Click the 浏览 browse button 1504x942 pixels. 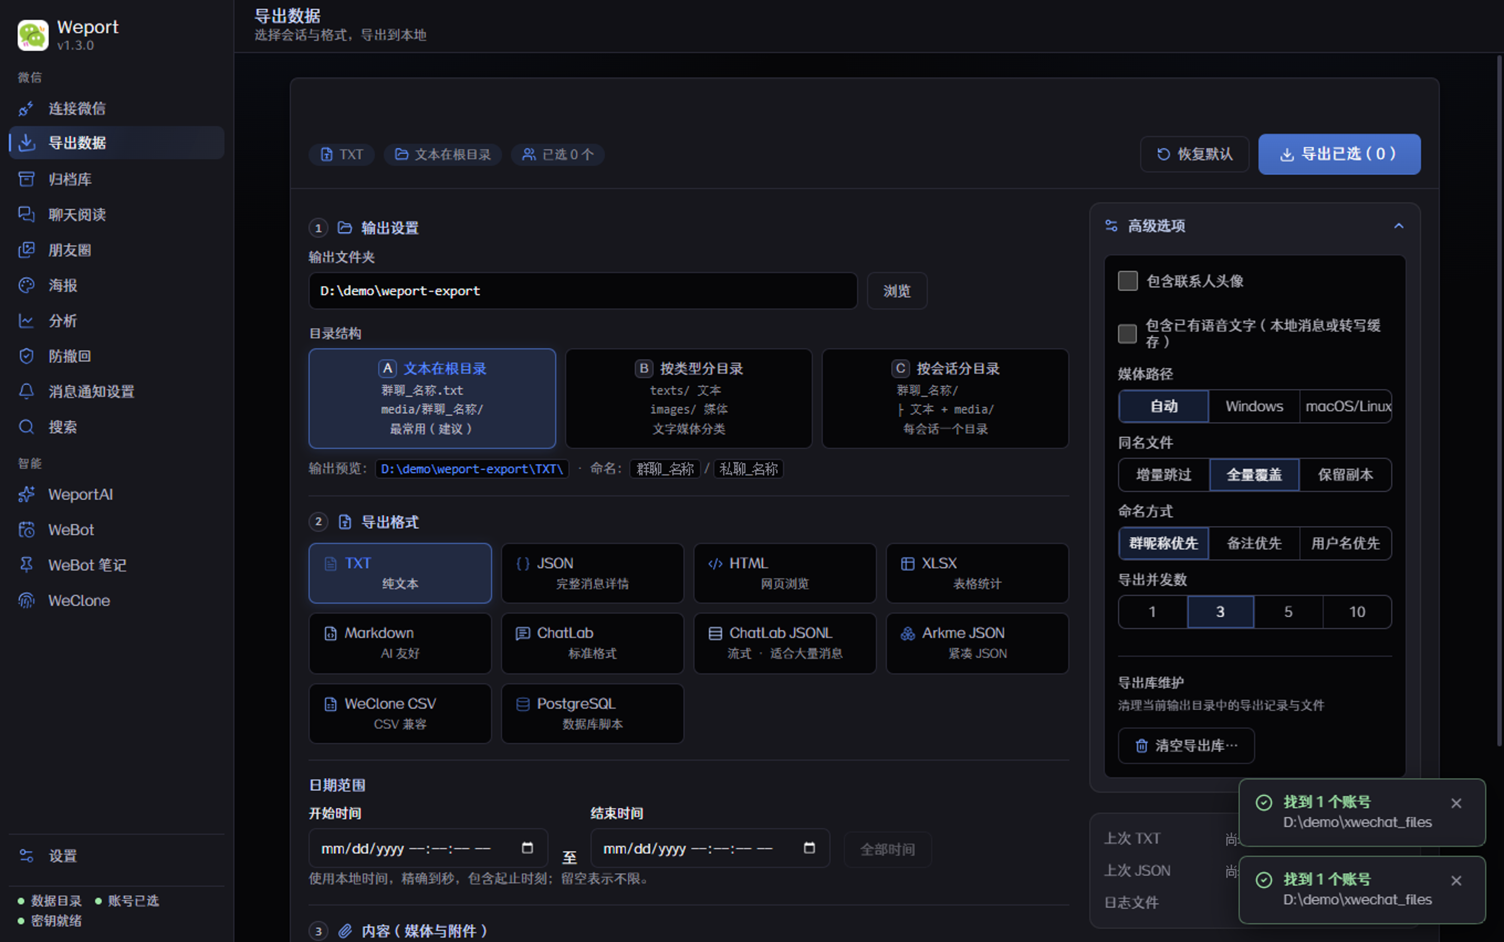point(897,291)
